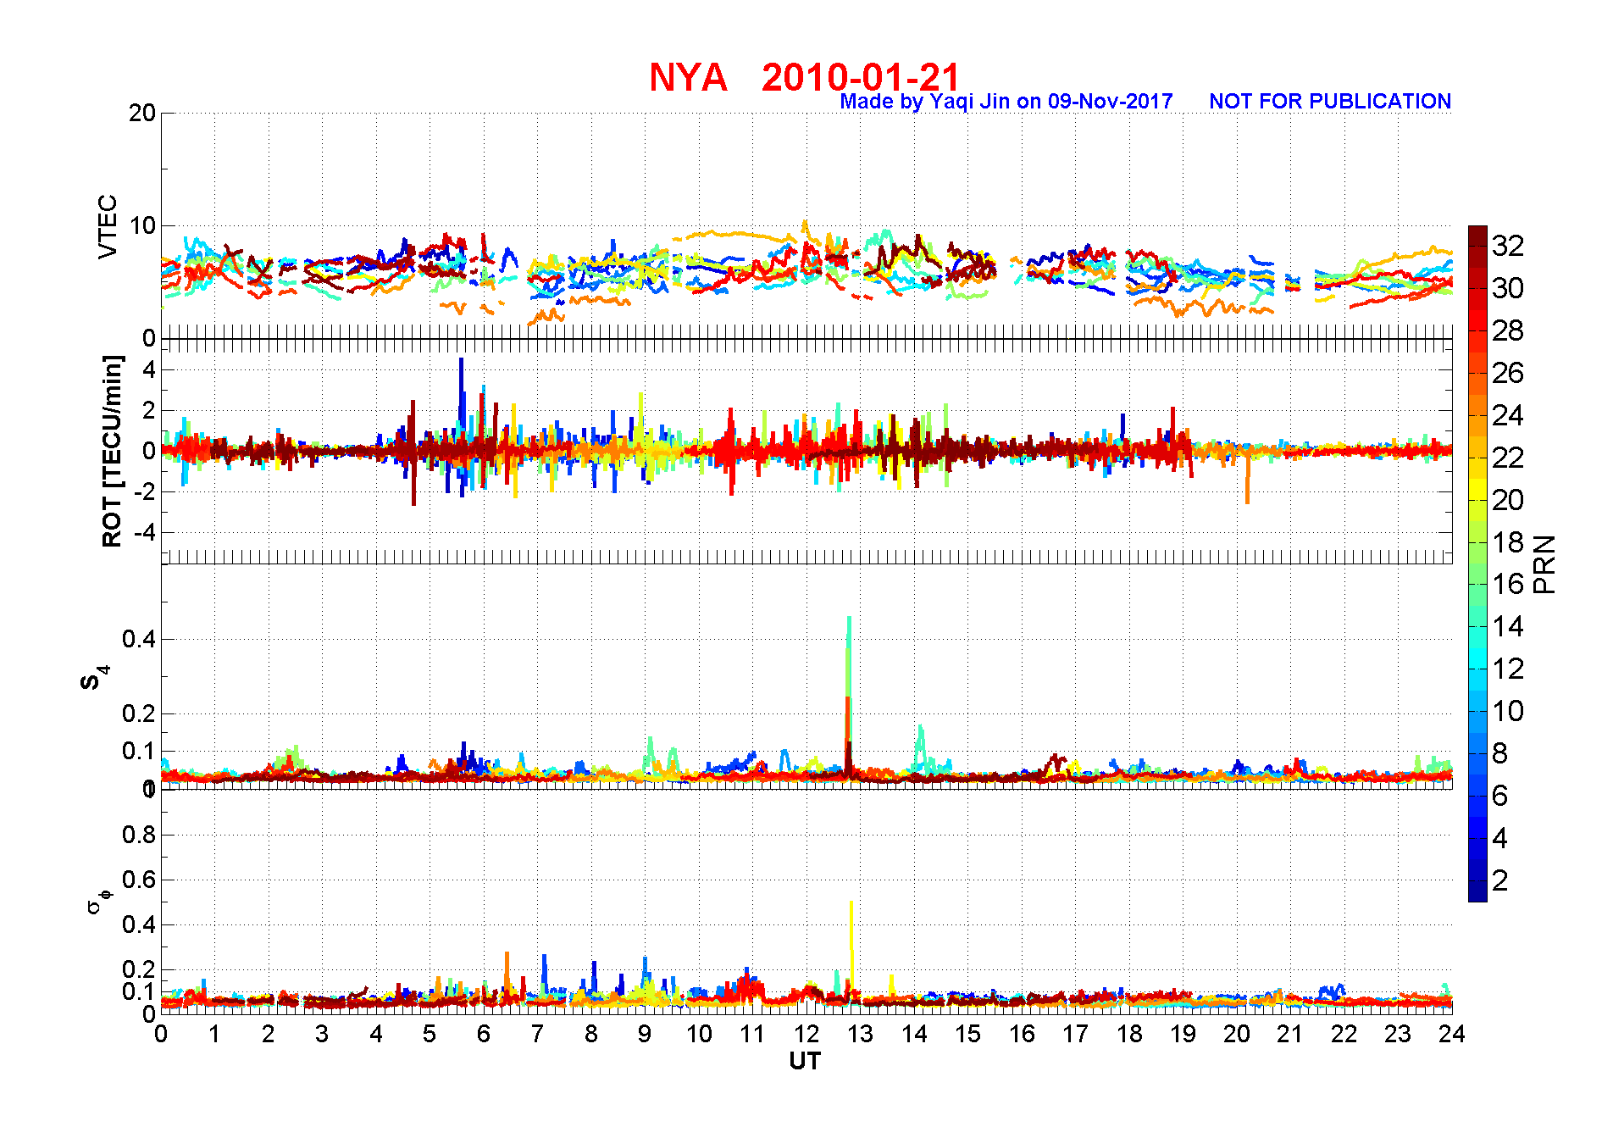Click x-axis tick label 24
The height and width of the screenshot is (1127, 1613).
click(1451, 1034)
